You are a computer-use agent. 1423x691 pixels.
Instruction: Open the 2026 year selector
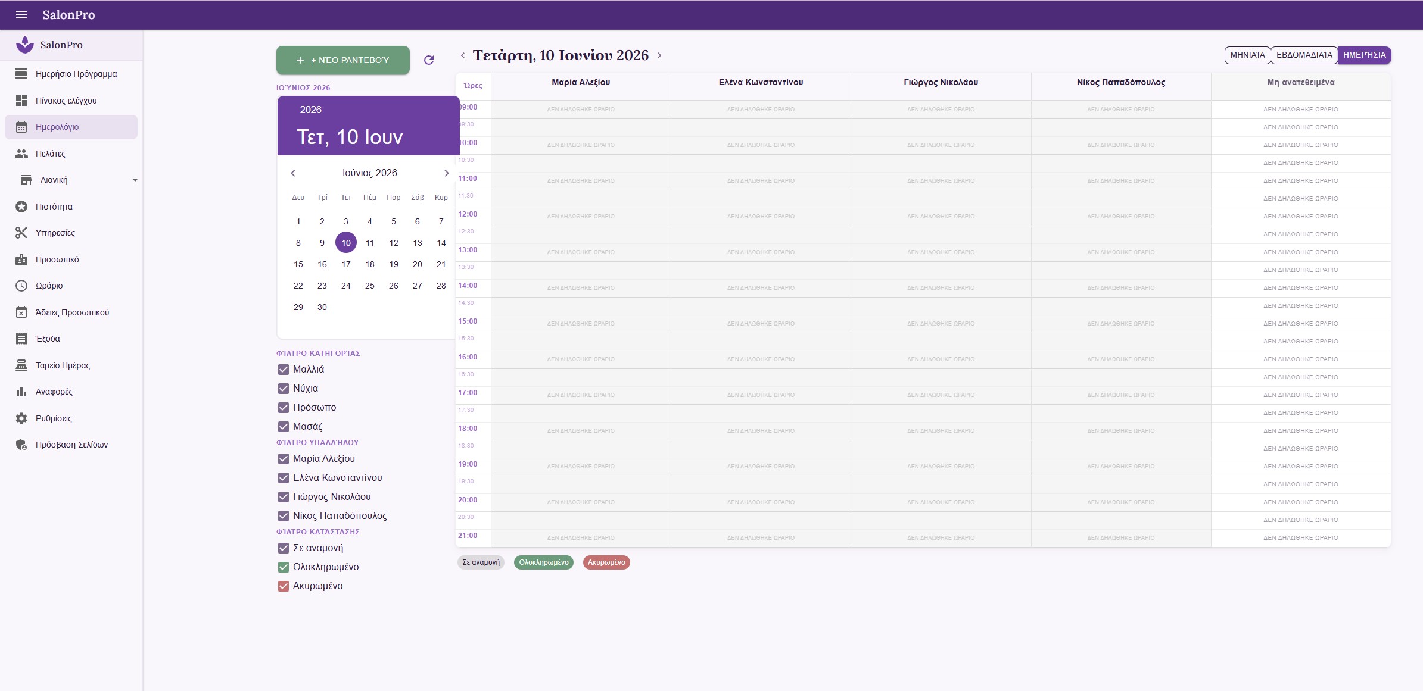(x=310, y=110)
